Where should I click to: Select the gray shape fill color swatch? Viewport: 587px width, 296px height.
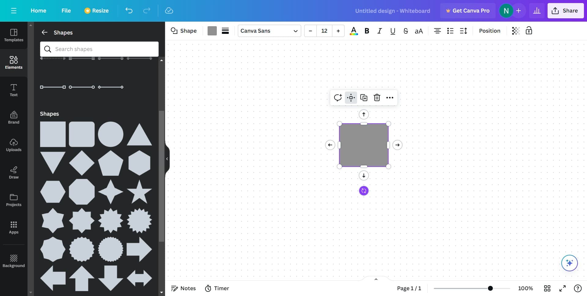[x=212, y=31]
